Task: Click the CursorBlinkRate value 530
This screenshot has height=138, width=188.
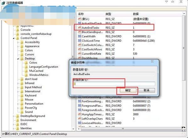Action: [x=135, y=54]
